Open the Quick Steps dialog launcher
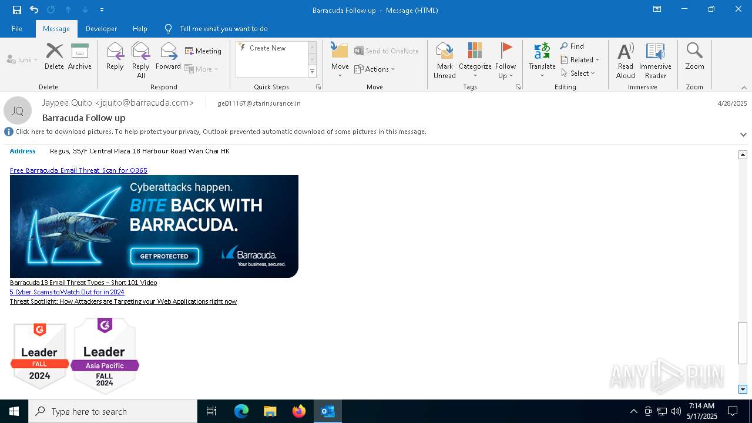The width and height of the screenshot is (752, 423). [318, 87]
